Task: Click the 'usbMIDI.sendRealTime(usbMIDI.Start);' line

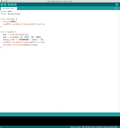Action: 24,24
